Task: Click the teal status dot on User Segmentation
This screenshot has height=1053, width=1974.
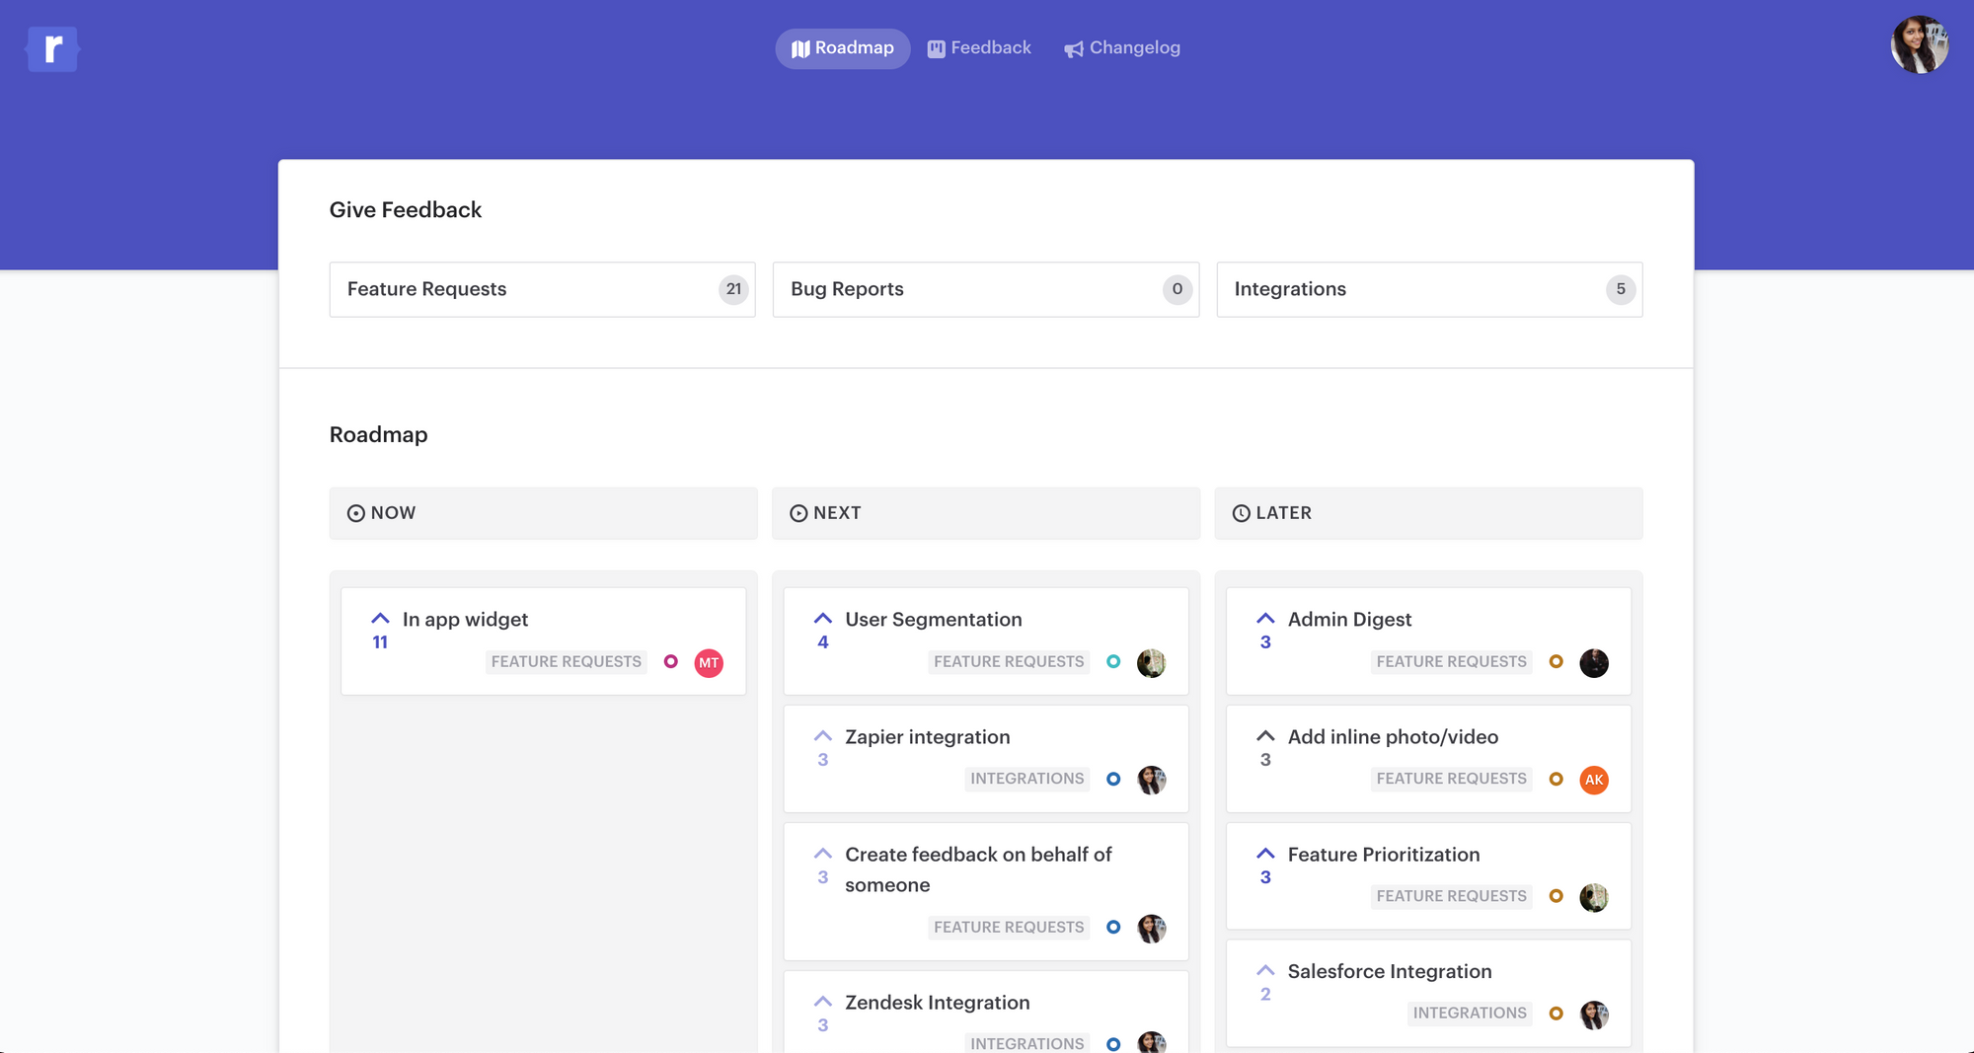Action: pos(1113,661)
